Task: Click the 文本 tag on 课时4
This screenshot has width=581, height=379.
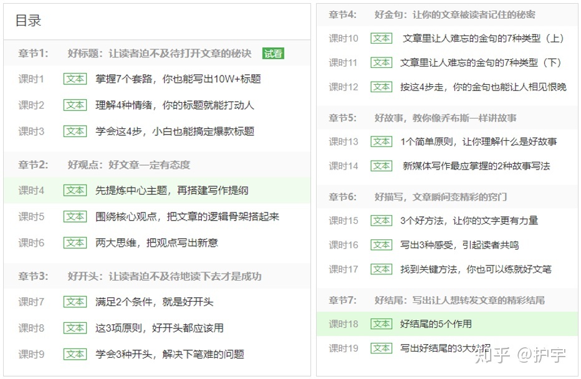Action: click(x=75, y=190)
